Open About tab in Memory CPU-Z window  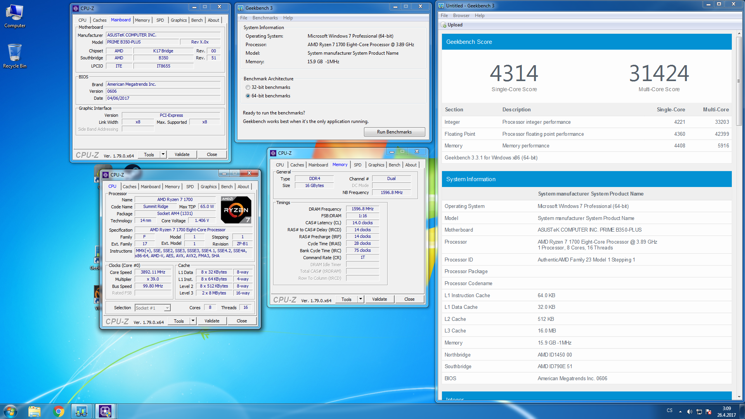pyautogui.click(x=411, y=165)
